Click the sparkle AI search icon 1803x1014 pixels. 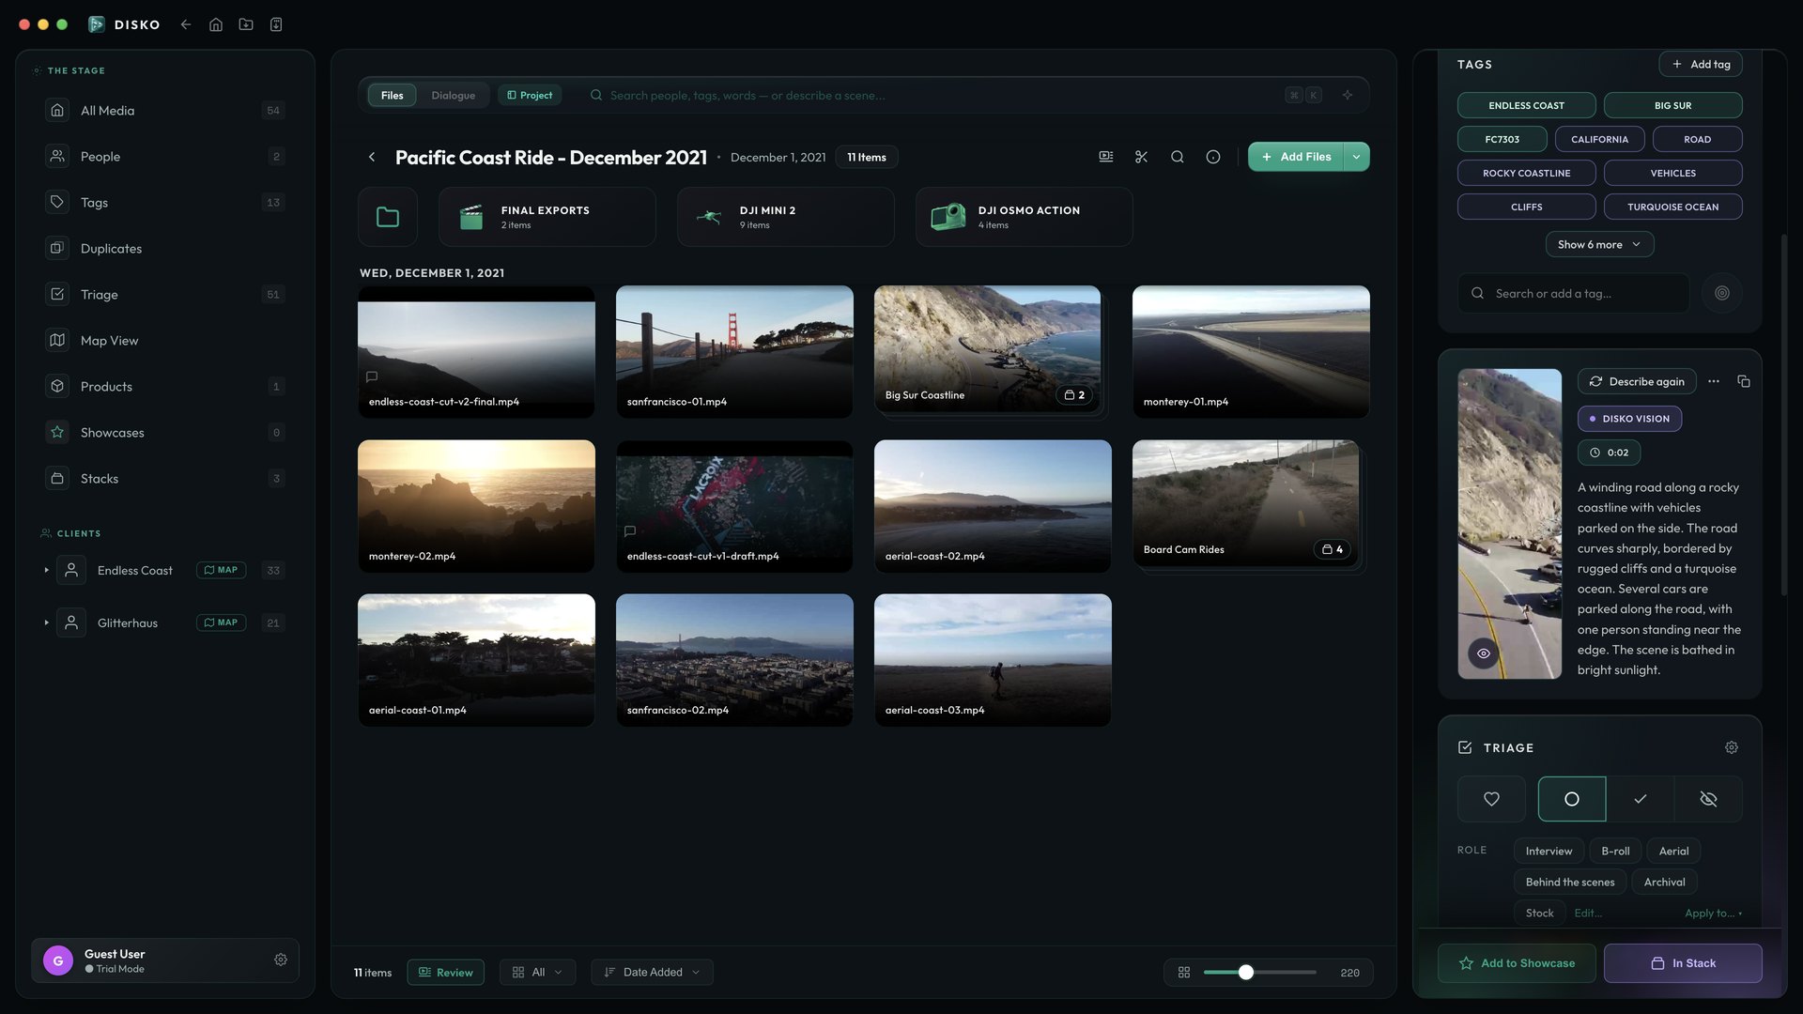1348,95
